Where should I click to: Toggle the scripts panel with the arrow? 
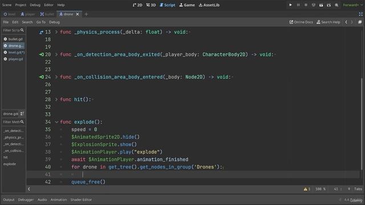point(29,189)
